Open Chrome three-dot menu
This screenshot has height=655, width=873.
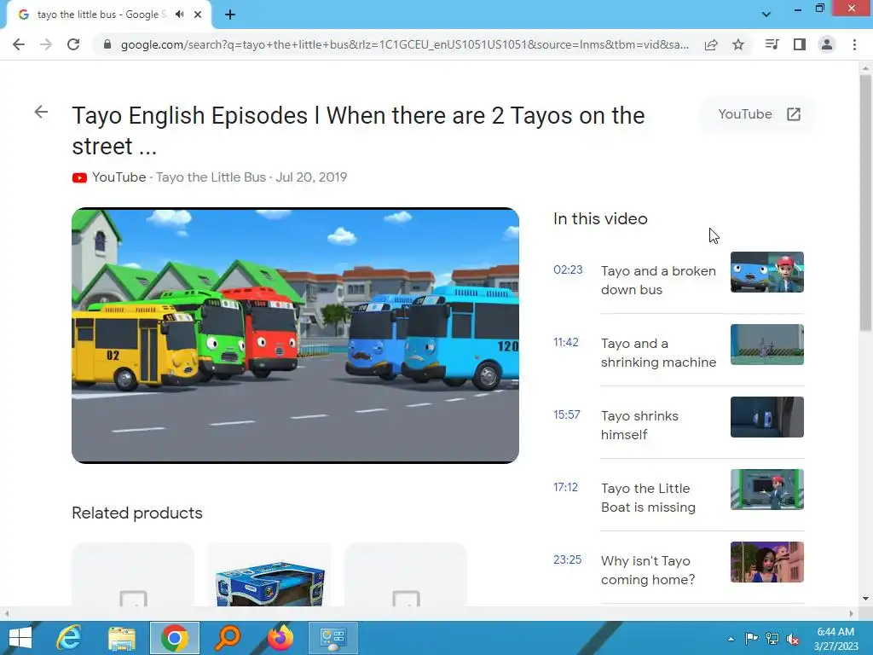pos(854,44)
